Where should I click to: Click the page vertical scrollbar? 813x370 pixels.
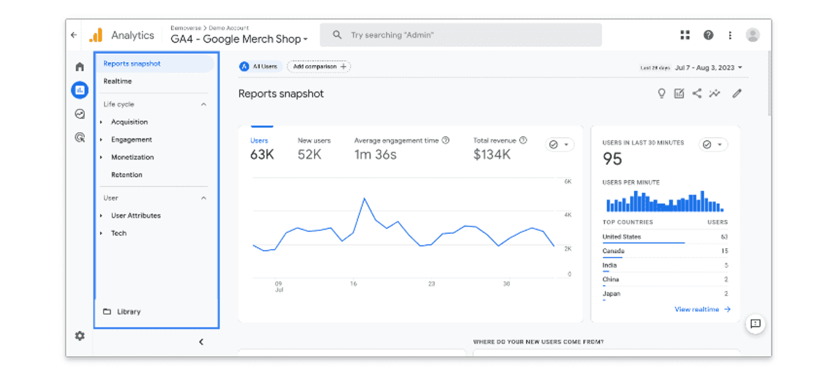(769, 83)
